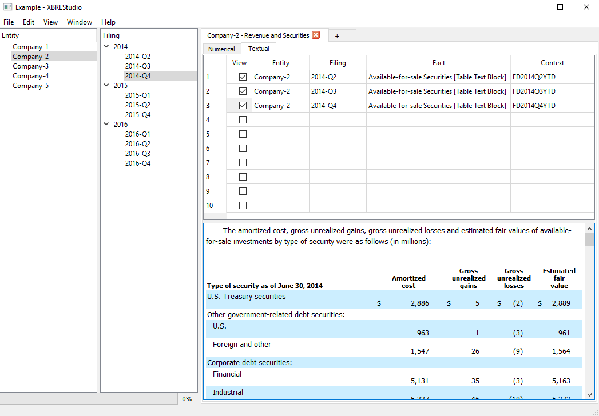Click scroll up arrow in text viewer
This screenshot has width=599, height=416.
[589, 229]
